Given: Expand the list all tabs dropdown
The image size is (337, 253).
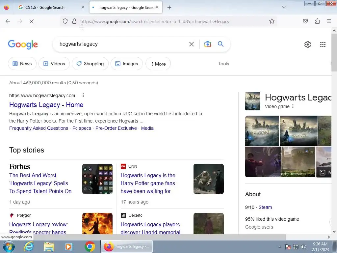Looking at the screenshot, I should pyautogui.click(x=284, y=7).
